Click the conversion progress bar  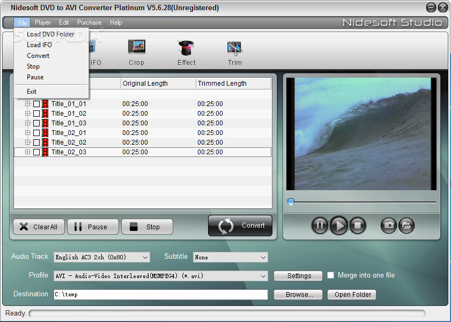tap(227, 313)
